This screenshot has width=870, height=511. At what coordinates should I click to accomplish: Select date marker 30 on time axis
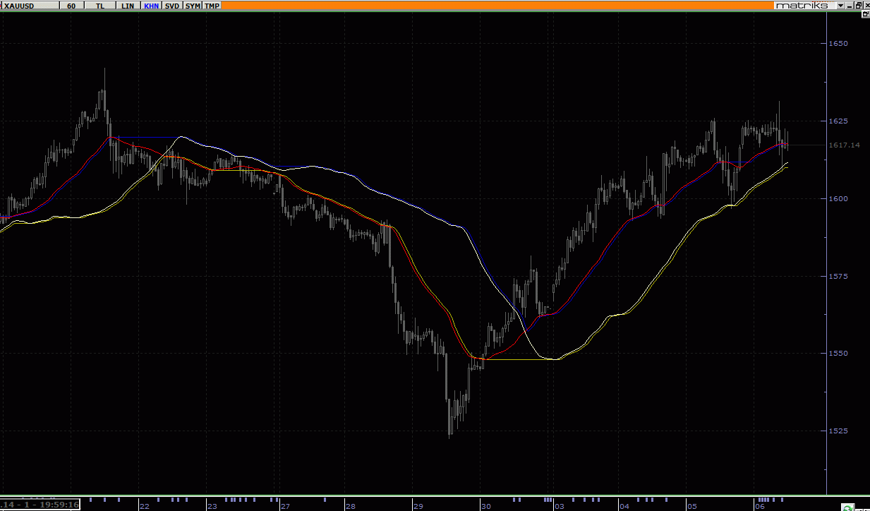[x=485, y=507]
